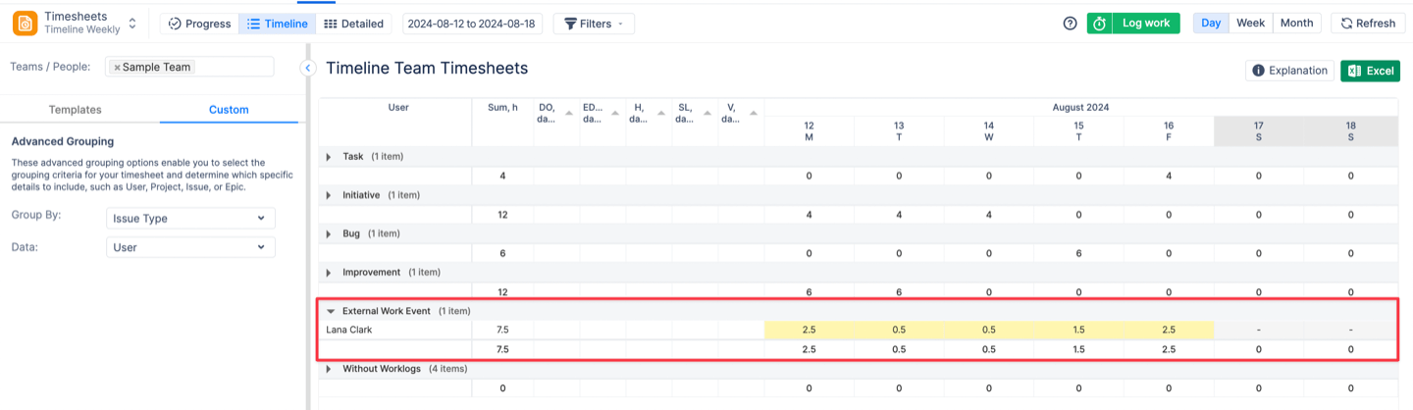Export the timesheet to Excel

1370,71
